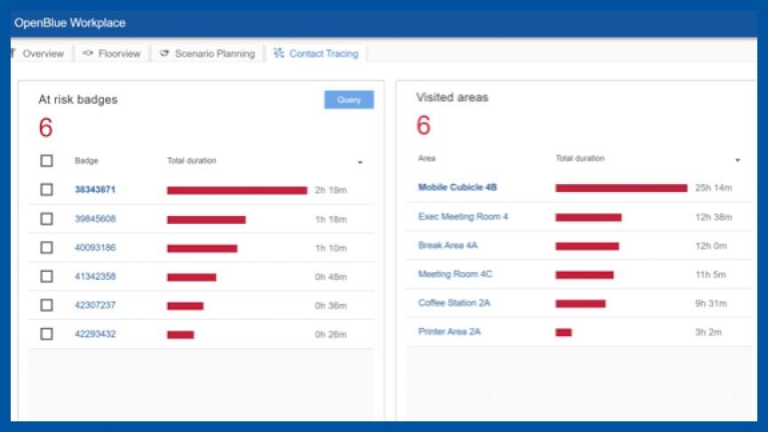The image size is (768, 432).
Task: Click the Scenario Planning tab icon
Action: (164, 53)
